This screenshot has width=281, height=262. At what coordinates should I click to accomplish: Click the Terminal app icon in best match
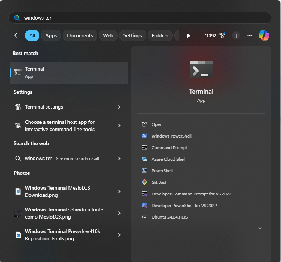click(18, 73)
